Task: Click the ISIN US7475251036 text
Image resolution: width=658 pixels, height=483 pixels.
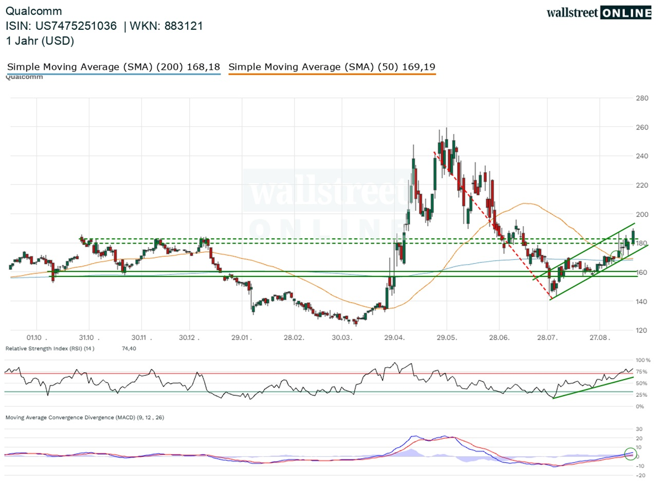Action: [x=61, y=26]
